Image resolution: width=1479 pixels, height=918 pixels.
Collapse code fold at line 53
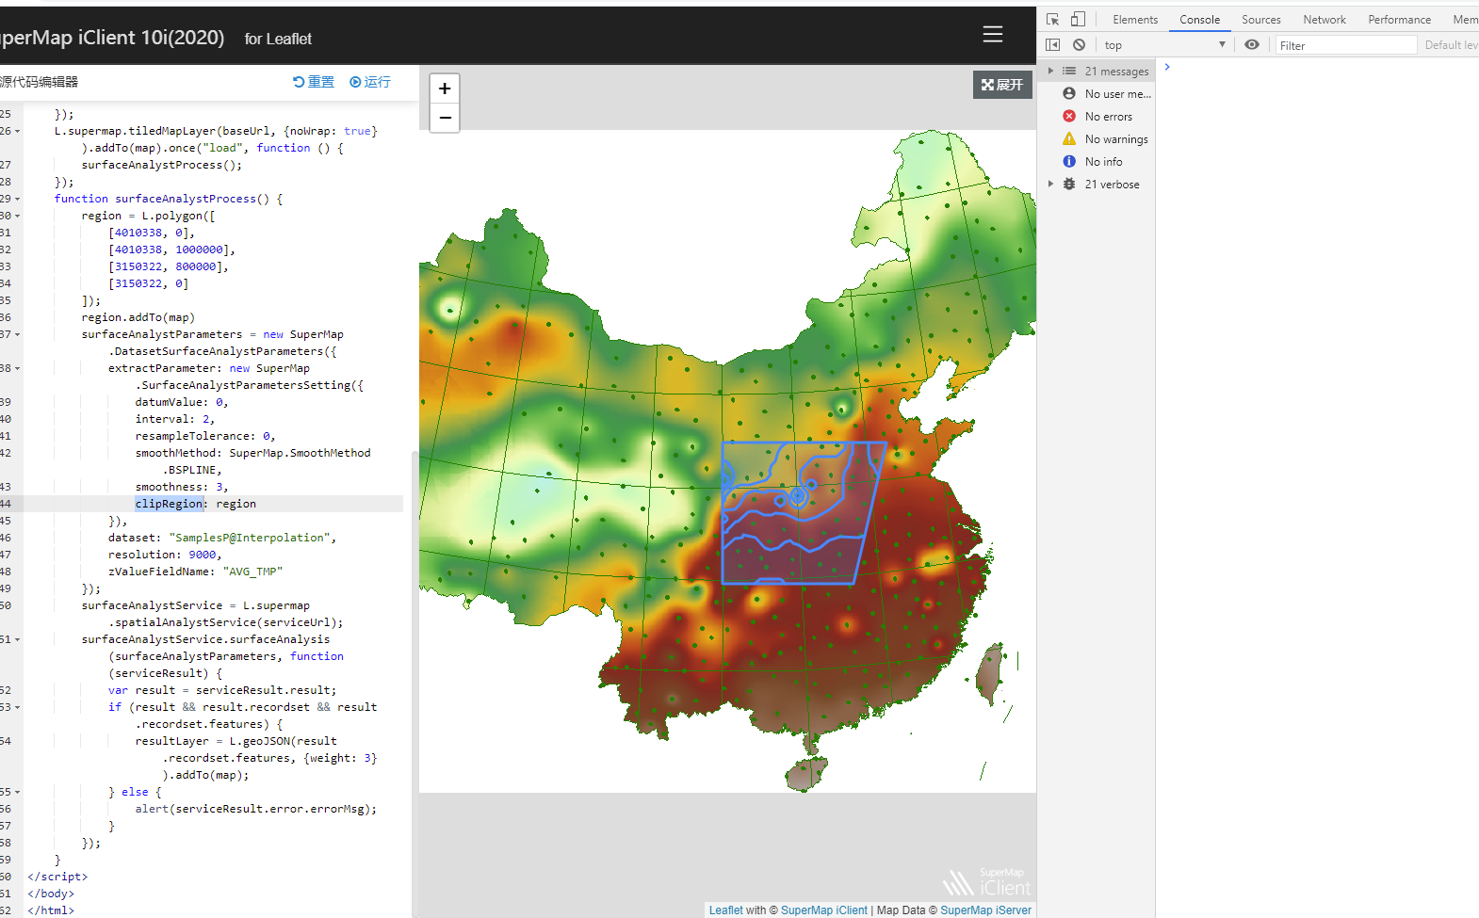click(x=17, y=707)
